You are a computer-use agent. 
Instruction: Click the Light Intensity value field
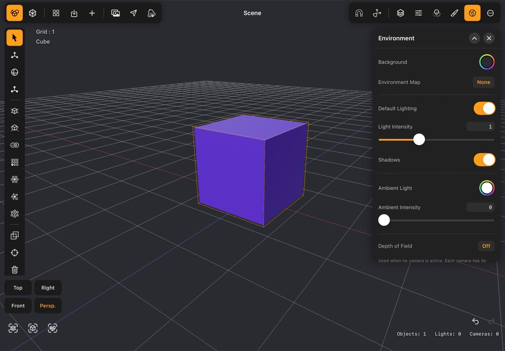tap(480, 127)
